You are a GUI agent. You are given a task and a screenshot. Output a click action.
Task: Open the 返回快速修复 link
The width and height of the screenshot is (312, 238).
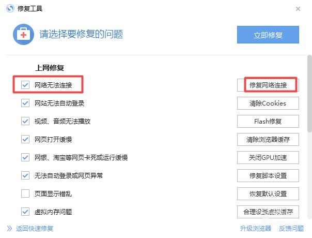tap(35, 229)
